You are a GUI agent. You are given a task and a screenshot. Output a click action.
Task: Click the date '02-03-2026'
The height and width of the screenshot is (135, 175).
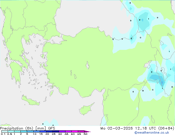(x=120, y=128)
